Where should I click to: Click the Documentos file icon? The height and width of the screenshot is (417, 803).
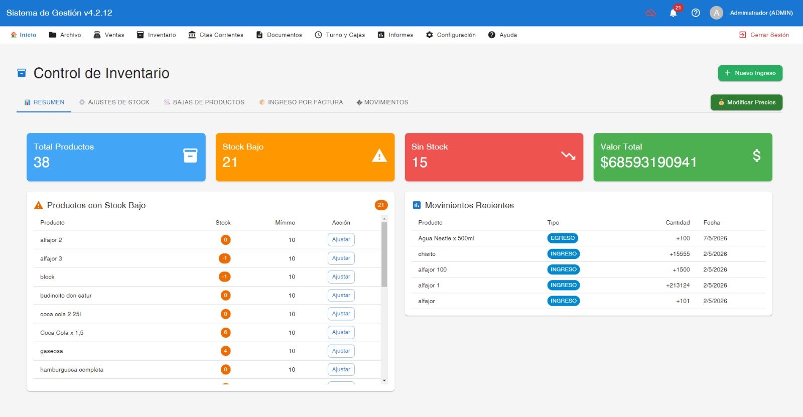[x=259, y=35]
